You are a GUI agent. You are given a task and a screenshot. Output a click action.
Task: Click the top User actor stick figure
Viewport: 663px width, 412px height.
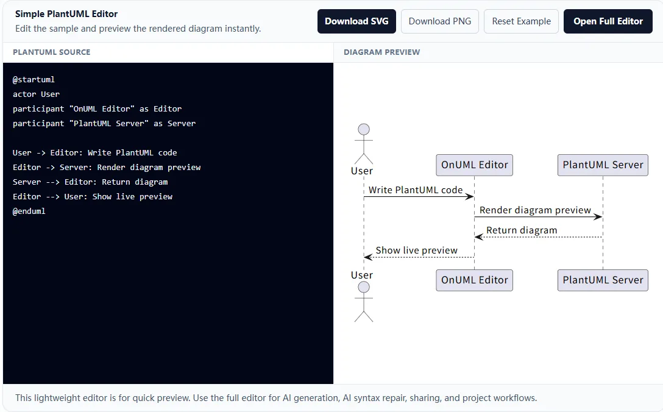click(x=363, y=144)
